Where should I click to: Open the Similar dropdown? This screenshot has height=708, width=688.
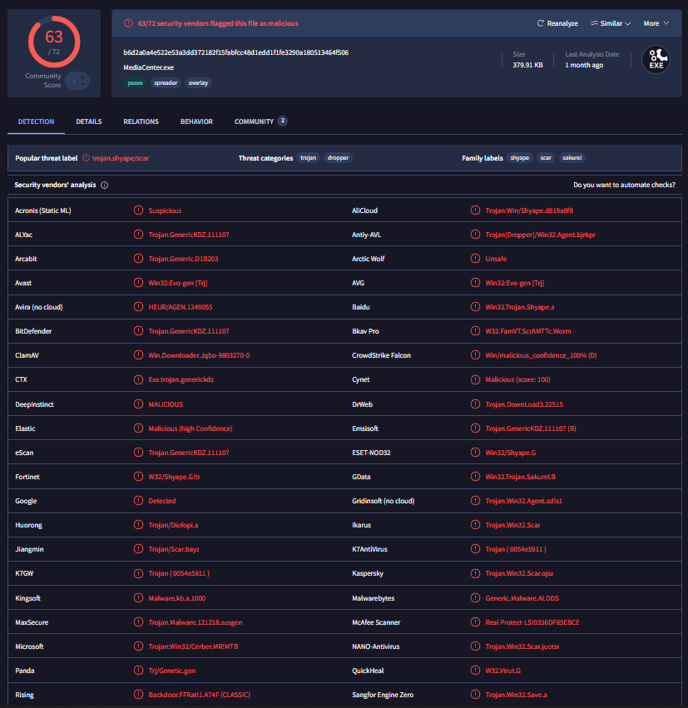click(x=611, y=23)
